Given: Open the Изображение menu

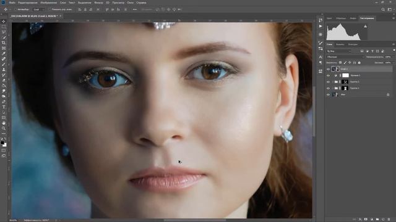Looking at the screenshot, I should (49, 2).
